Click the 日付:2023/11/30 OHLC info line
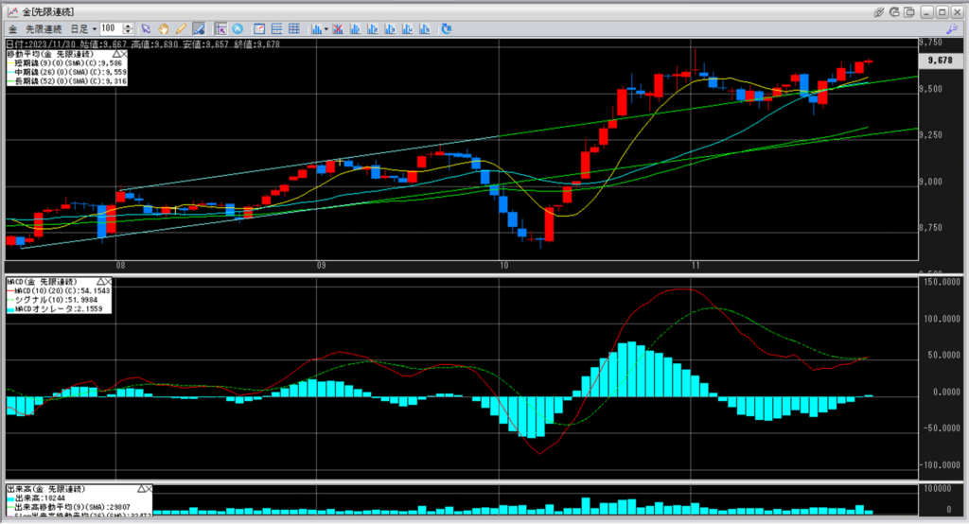Image resolution: width=969 pixels, height=524 pixels. coord(144,44)
